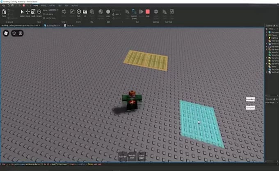Click the Play test icon
The height and width of the screenshot is (171, 279).
(127, 12)
